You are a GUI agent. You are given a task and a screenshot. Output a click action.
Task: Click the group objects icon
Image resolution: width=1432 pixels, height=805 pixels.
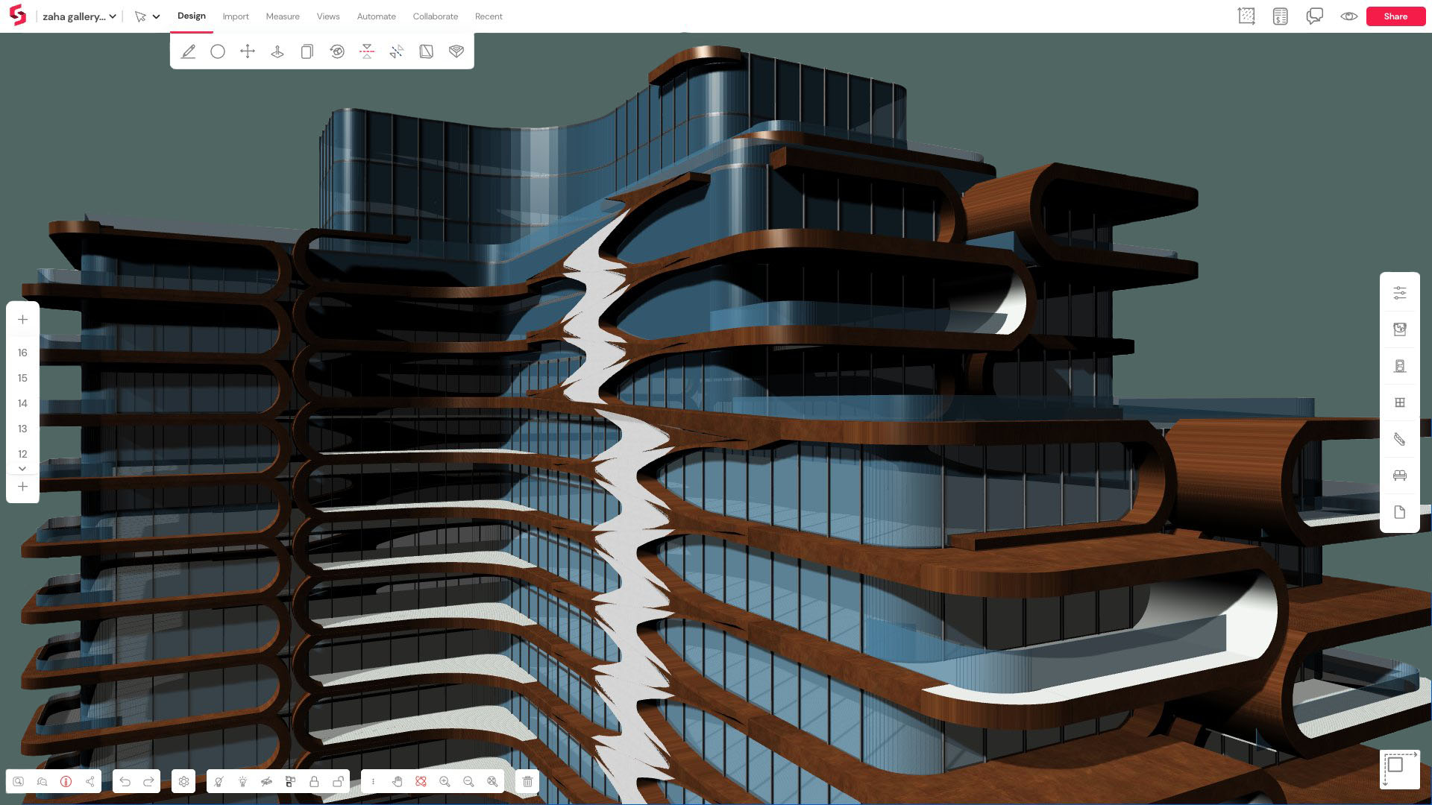290,781
